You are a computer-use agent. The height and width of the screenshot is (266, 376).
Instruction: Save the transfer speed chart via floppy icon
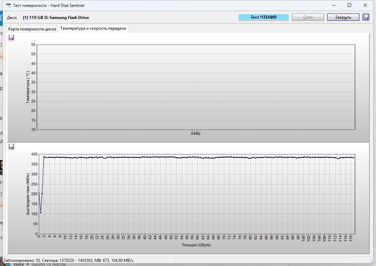(x=11, y=147)
